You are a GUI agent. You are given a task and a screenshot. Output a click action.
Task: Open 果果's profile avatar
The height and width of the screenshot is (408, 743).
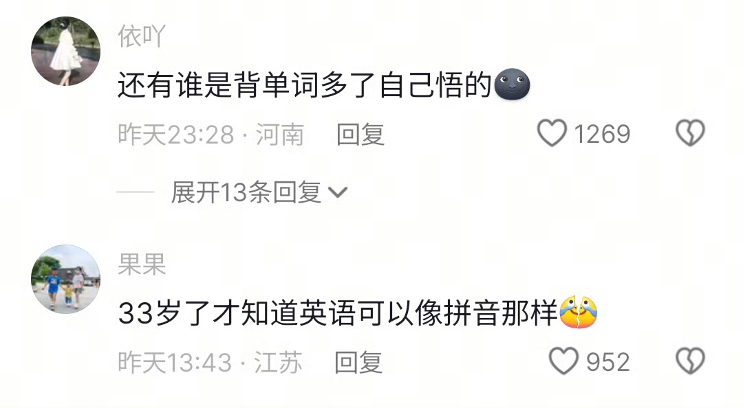[65, 280]
